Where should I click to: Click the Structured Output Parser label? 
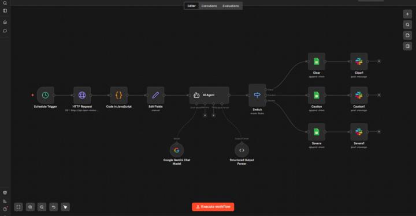click(x=242, y=162)
